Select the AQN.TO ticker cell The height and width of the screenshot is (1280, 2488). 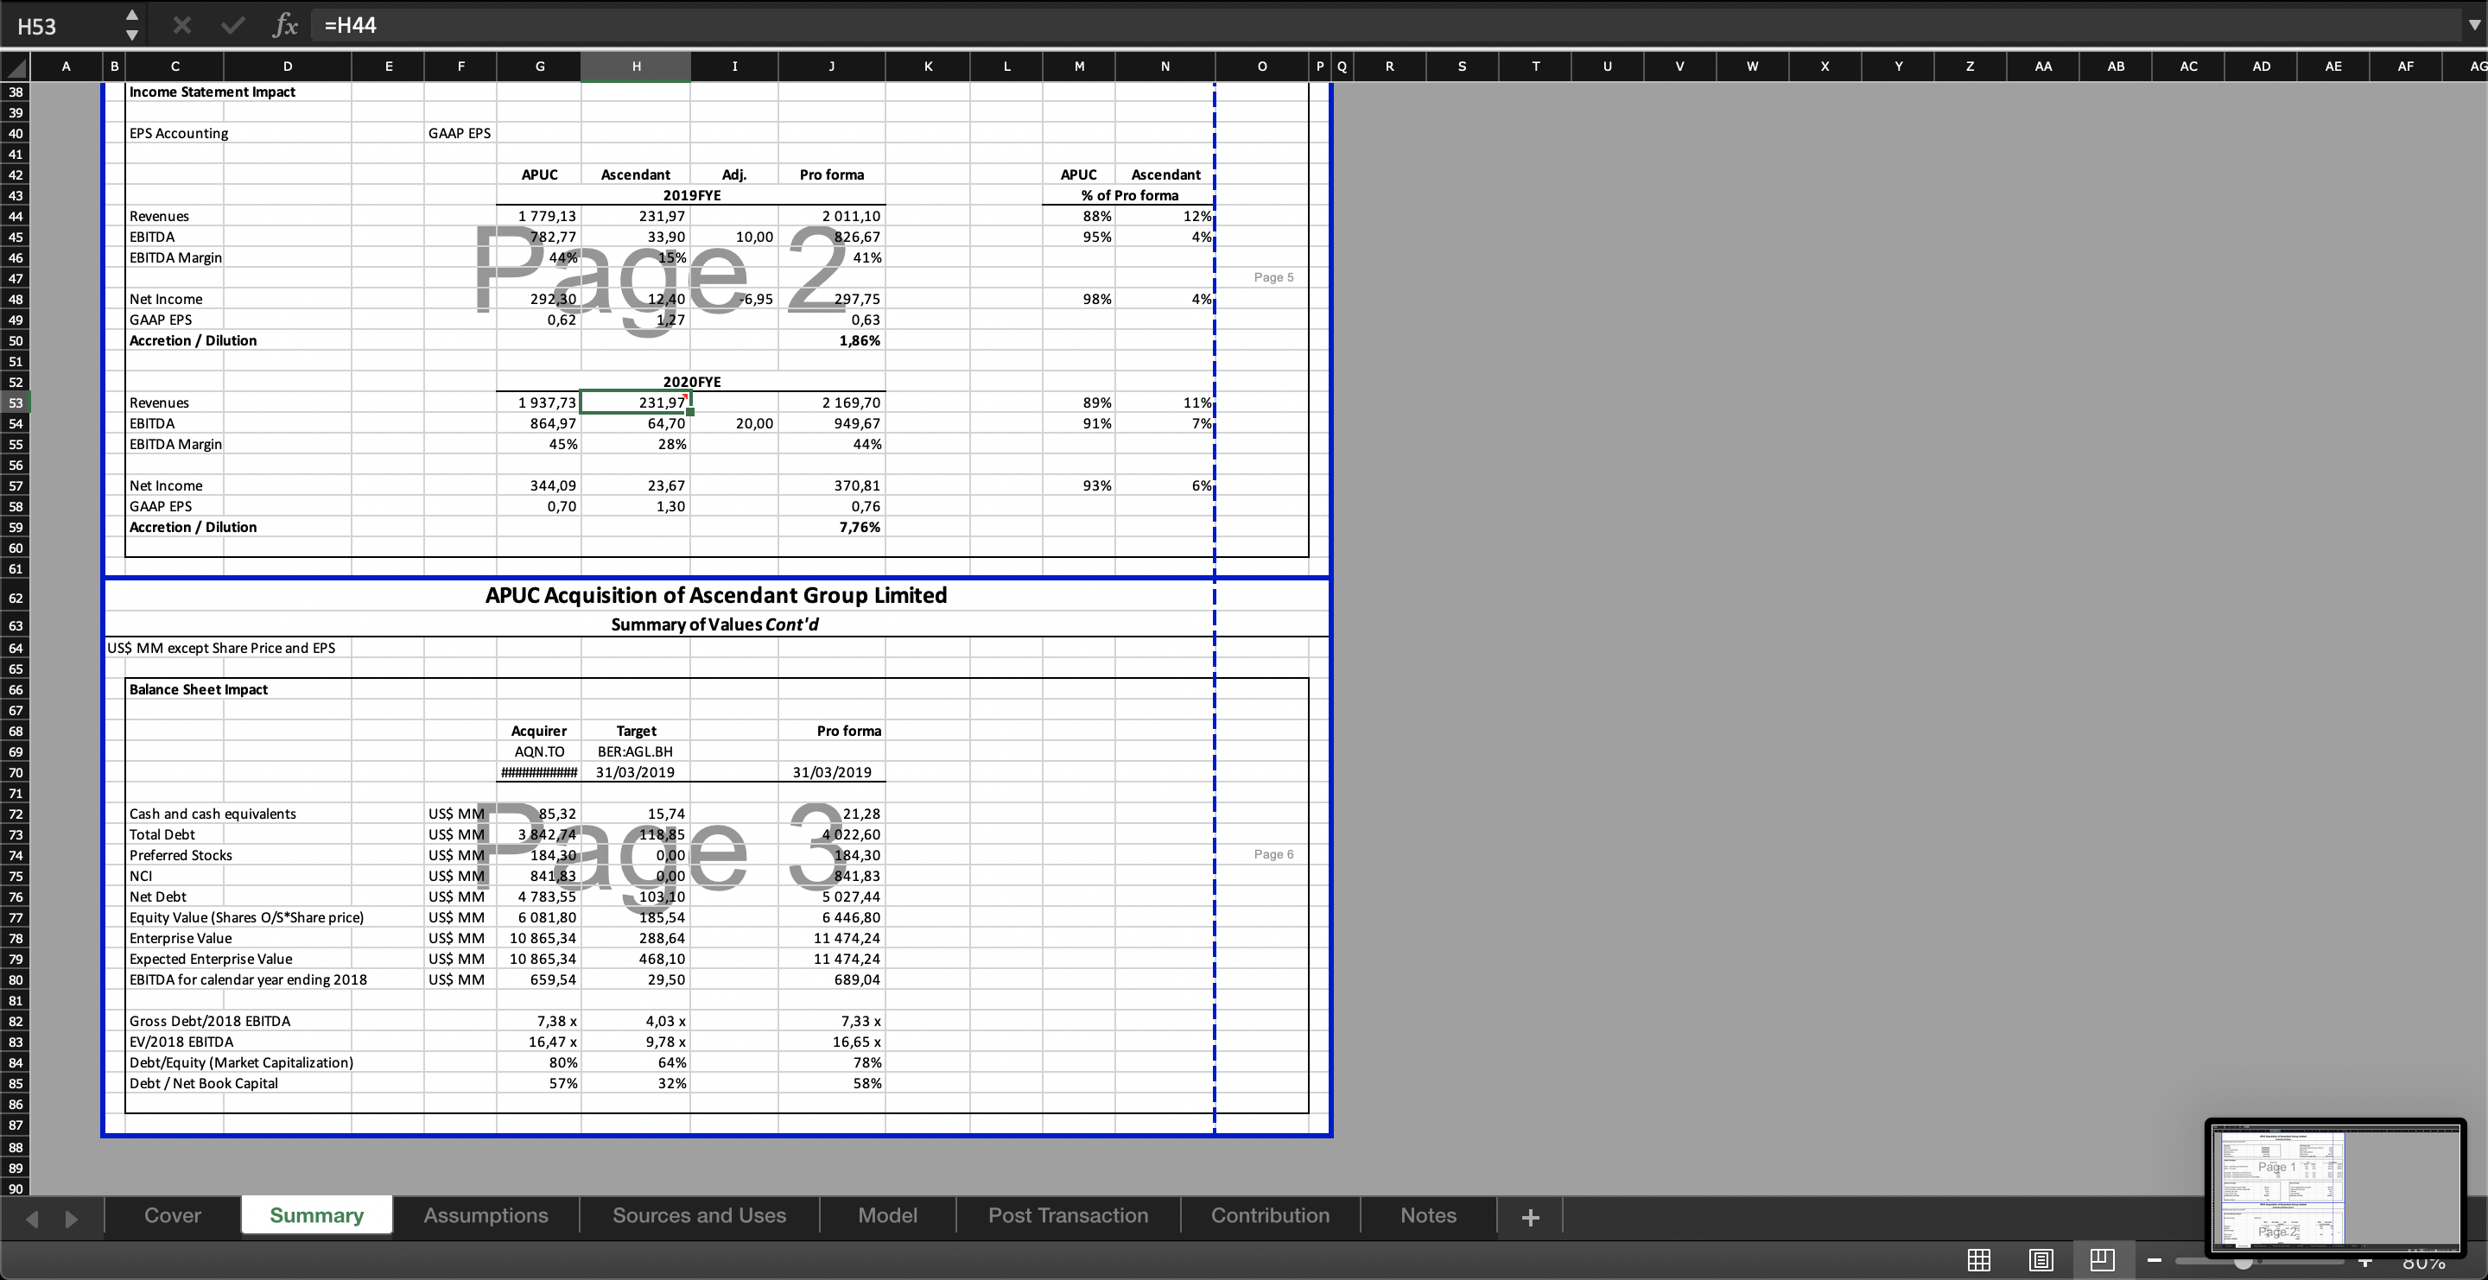click(539, 751)
